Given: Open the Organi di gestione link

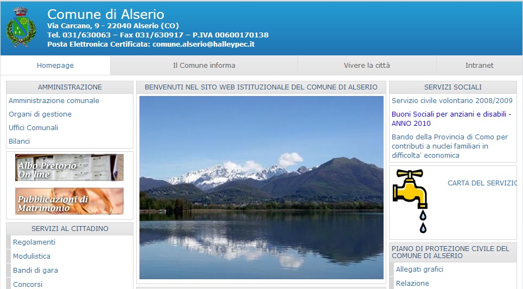Looking at the screenshot, I should (40, 114).
